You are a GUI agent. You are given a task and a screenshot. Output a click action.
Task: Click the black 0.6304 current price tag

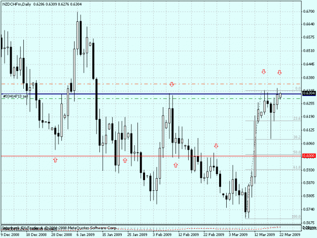309,93
